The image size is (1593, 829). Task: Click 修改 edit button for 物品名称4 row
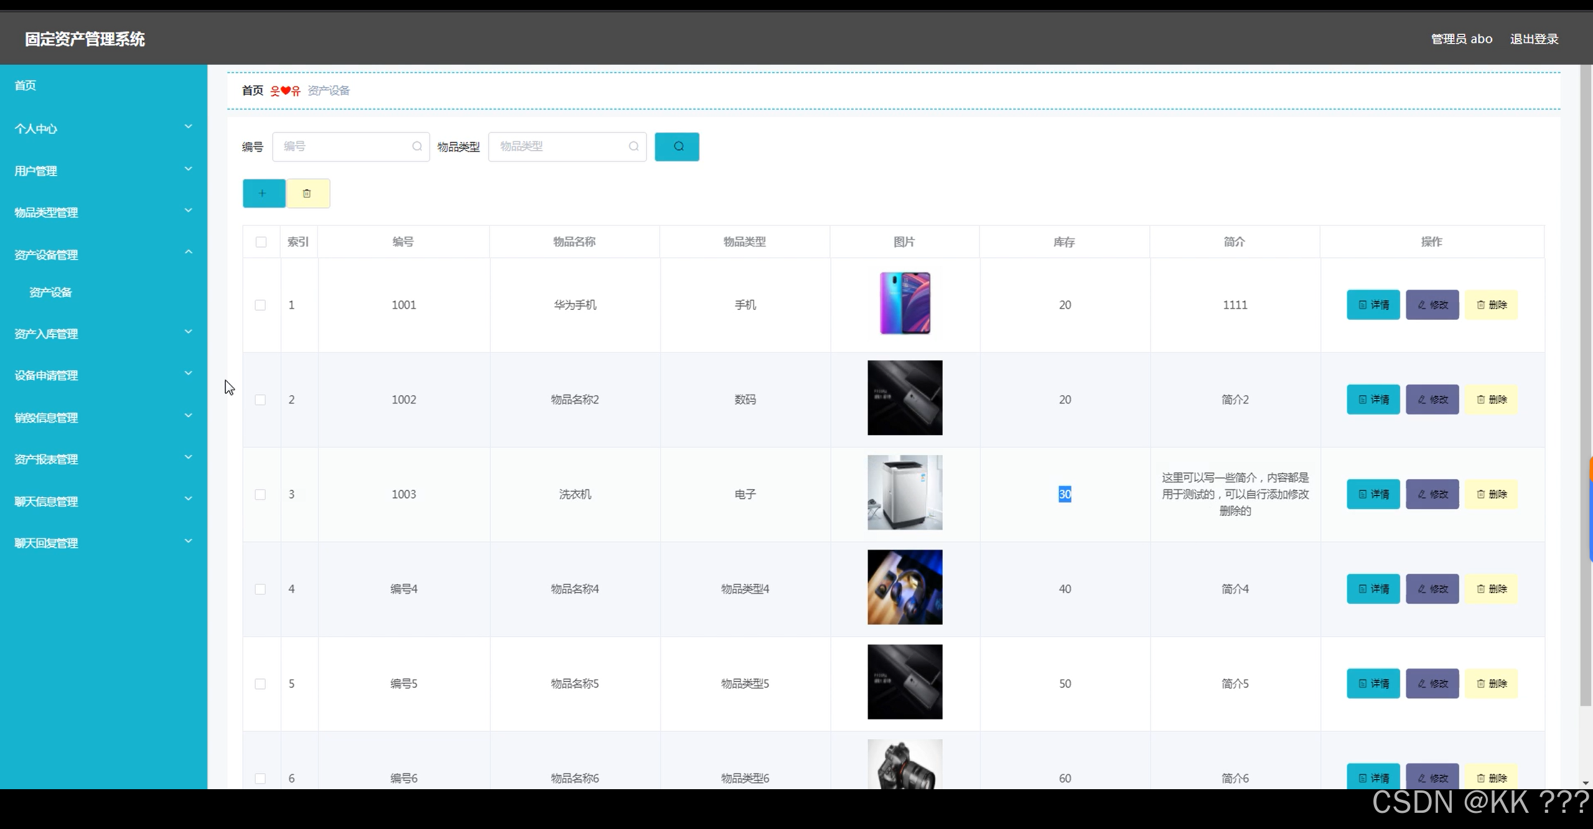coord(1432,589)
